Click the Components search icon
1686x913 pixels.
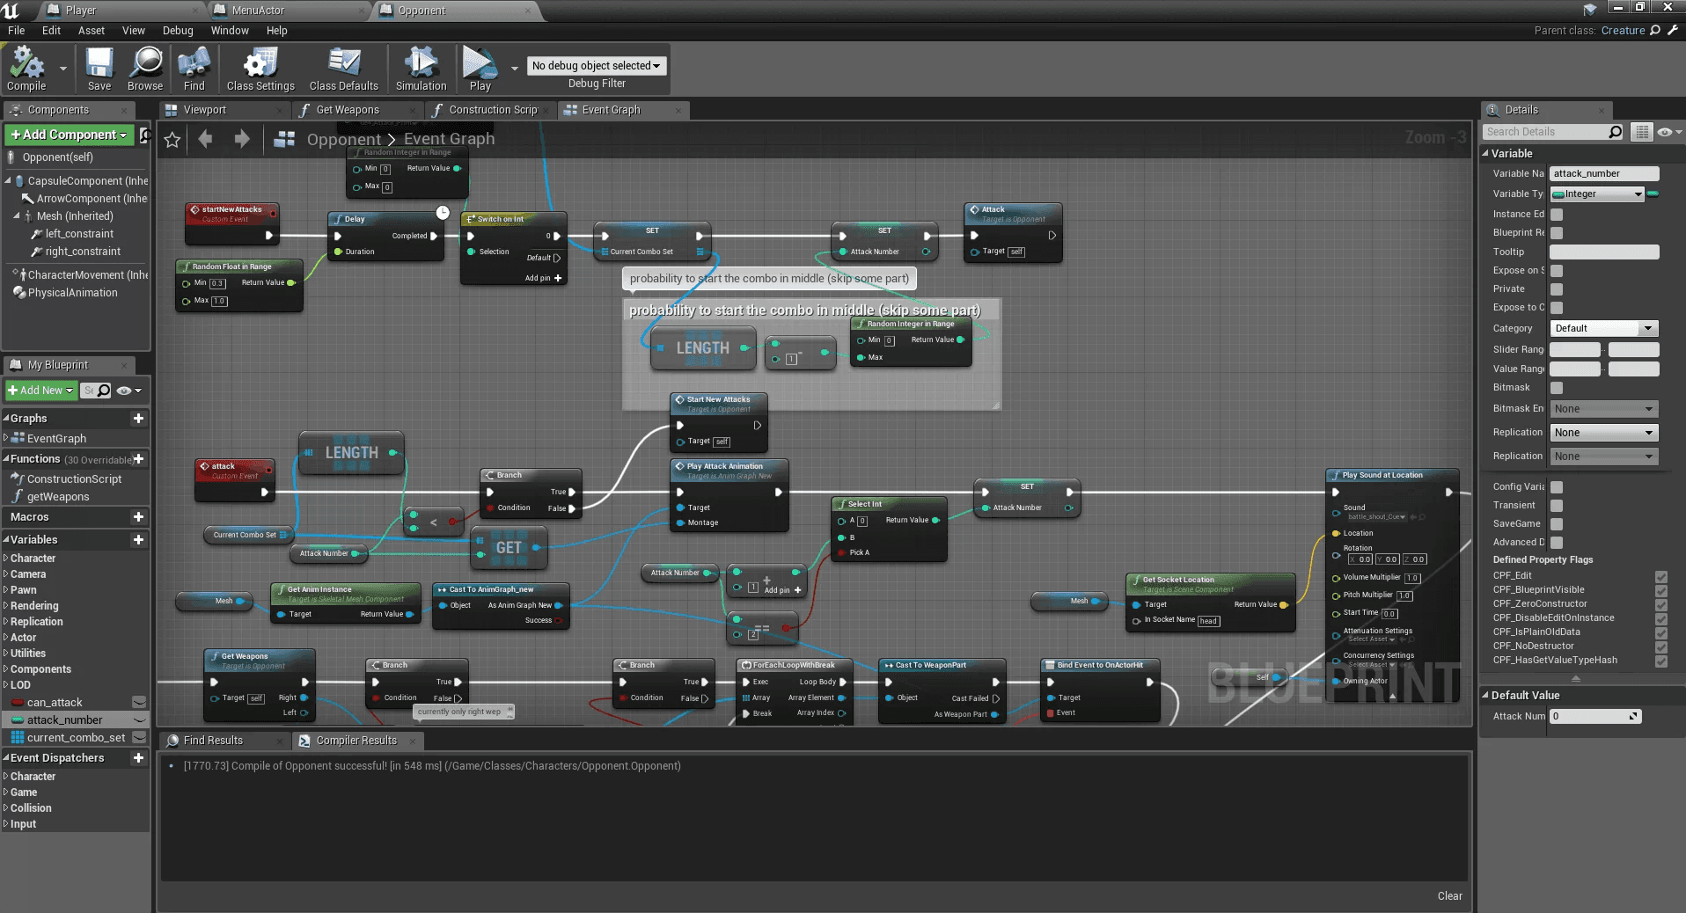(145, 135)
